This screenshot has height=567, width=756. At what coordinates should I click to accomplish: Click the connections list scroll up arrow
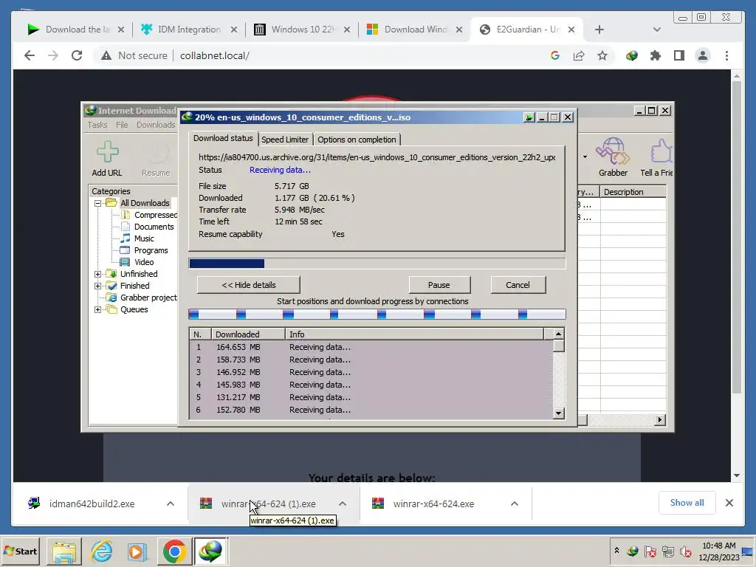pyautogui.click(x=558, y=334)
